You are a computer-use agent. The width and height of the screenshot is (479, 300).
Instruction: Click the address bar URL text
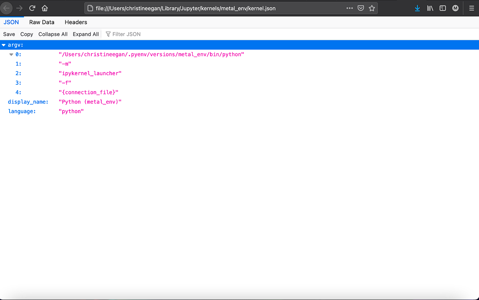(x=186, y=8)
